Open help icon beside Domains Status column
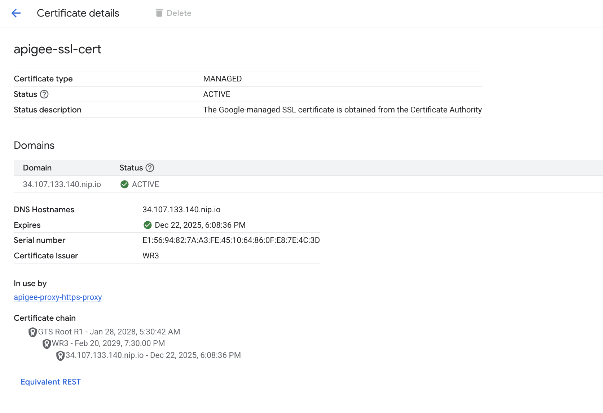 [150, 168]
